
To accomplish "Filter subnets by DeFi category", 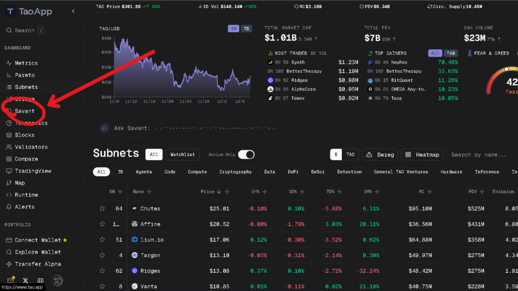I will [293, 172].
